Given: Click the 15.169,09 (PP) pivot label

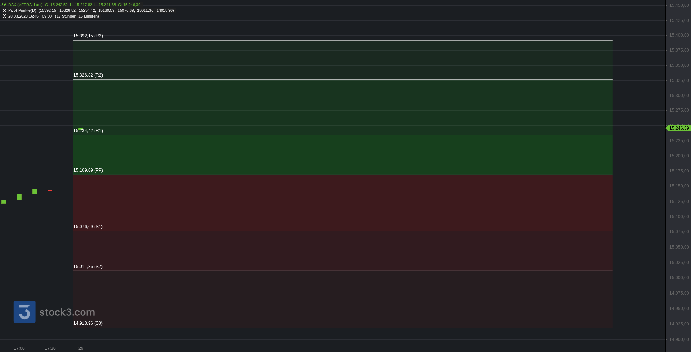Looking at the screenshot, I should (x=88, y=170).
